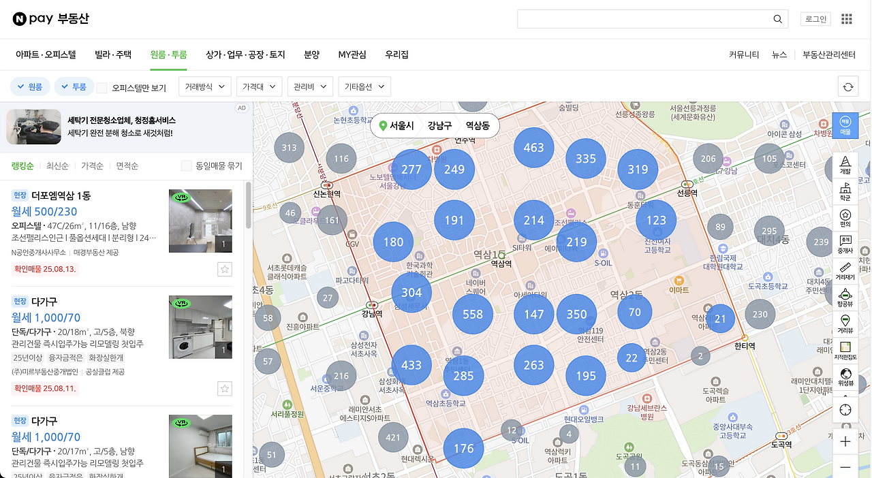The image size is (872, 478).
Task: Click the 로그인 button
Action: coord(815,19)
